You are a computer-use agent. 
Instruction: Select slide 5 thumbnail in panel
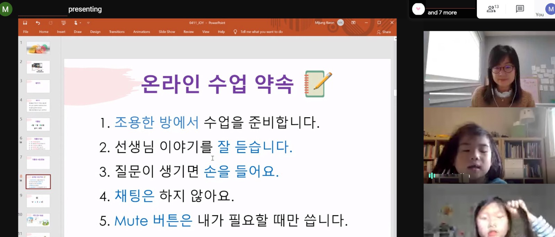click(x=38, y=125)
